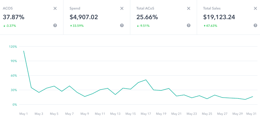The width and height of the screenshot is (260, 122).
Task: Click the May 21 axis label
Action: click(x=176, y=114)
